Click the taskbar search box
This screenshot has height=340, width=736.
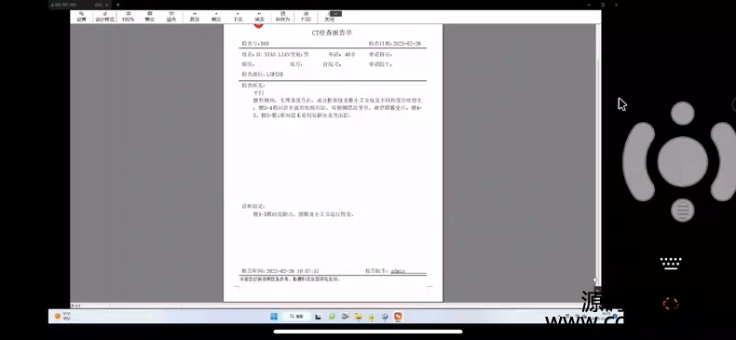296,317
